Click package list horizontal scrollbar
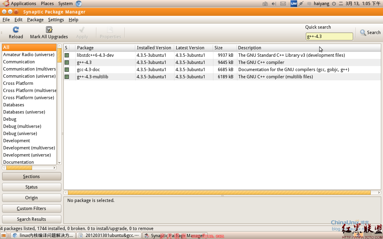Screen dimensions: 383x239 pos(219,193)
